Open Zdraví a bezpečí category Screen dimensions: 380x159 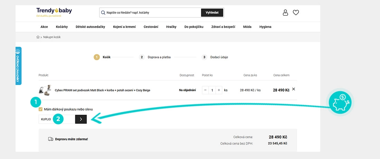point(223,27)
